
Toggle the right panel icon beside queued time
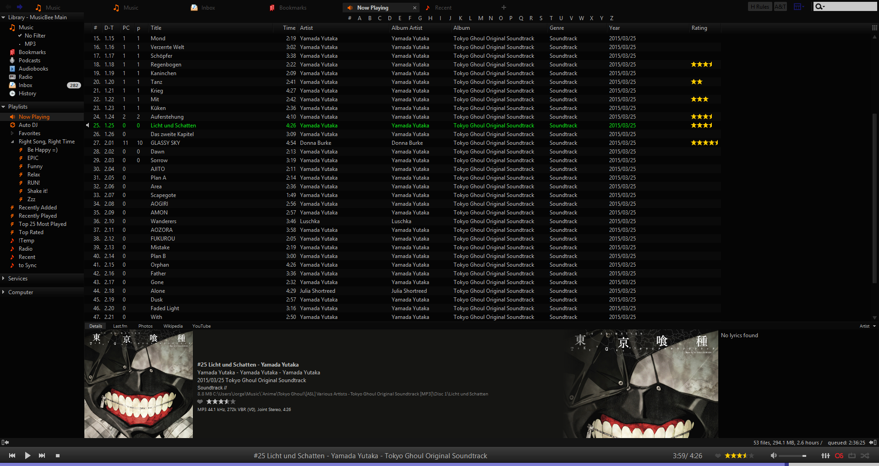873,442
